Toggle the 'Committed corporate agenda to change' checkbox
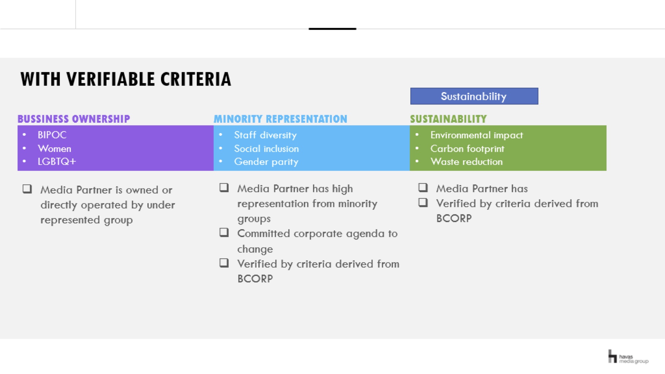 click(x=224, y=233)
